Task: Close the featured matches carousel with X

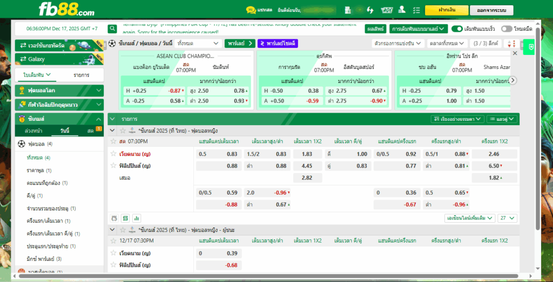Action: coord(515,53)
